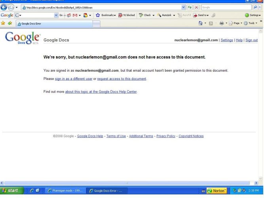This screenshot has height=198, width=264.
Task: Click the blue Bookmarks star icon
Action: tap(98, 15)
